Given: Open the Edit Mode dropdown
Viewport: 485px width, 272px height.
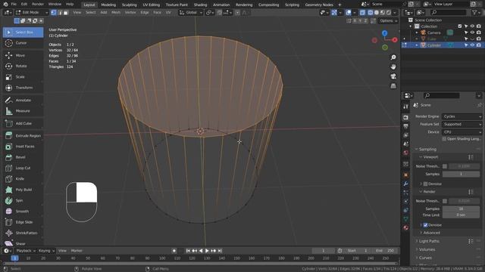Looking at the screenshot, I should pyautogui.click(x=32, y=13).
